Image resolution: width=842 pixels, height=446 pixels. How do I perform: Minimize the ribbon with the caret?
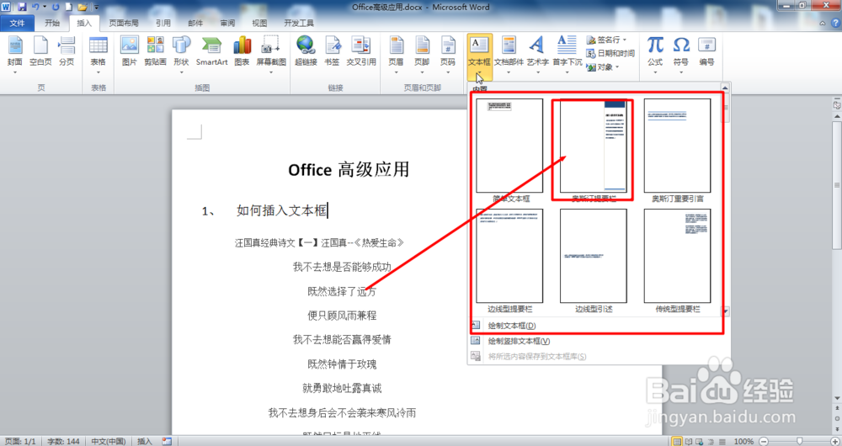tap(823, 24)
